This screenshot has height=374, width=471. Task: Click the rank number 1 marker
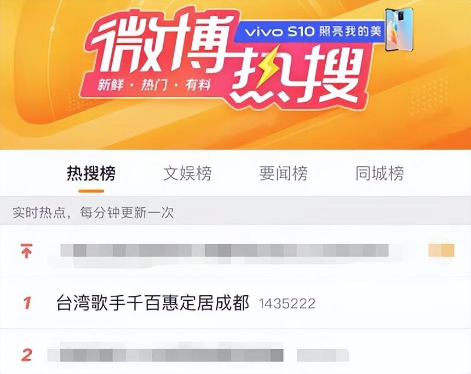click(x=27, y=303)
